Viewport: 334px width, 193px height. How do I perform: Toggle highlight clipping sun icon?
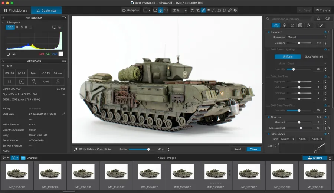pyautogui.click(x=14, y=54)
